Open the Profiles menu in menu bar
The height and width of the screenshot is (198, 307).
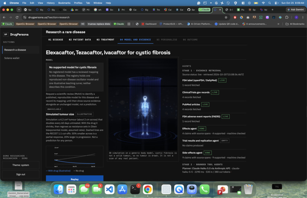[x=78, y=3]
